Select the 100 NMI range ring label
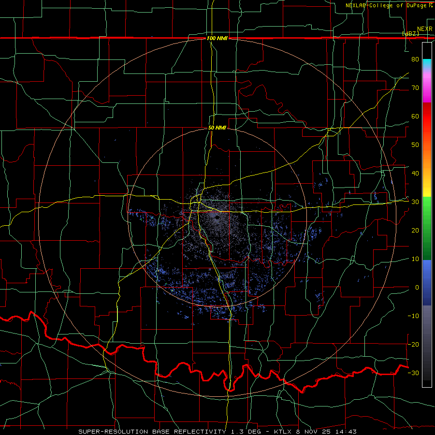 [x=217, y=38]
